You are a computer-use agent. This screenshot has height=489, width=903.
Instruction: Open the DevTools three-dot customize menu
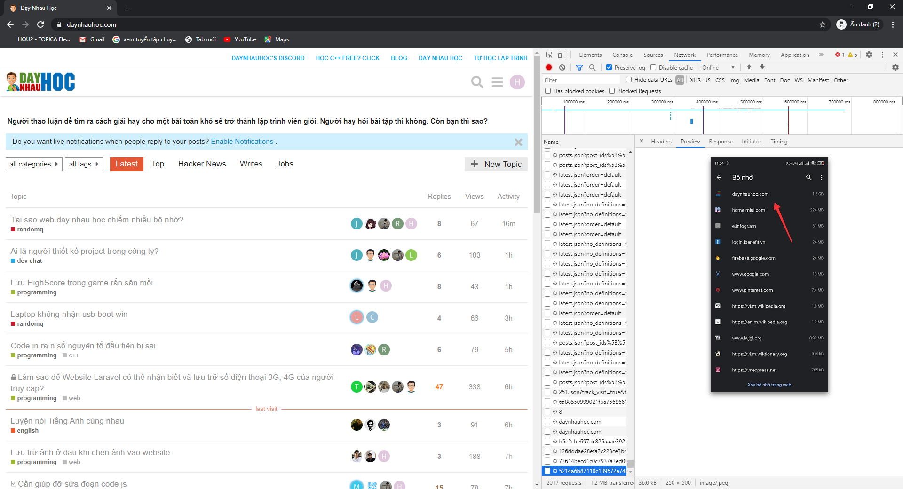(x=882, y=55)
